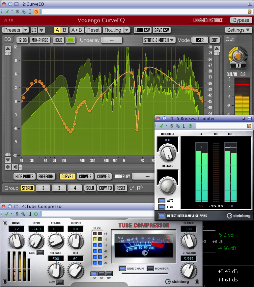
Task: Open the Settings menu in CurveEQ
Action: pyautogui.click(x=239, y=30)
